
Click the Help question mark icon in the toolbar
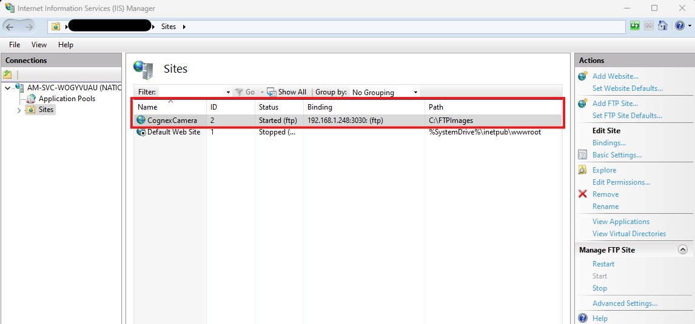[x=679, y=26]
